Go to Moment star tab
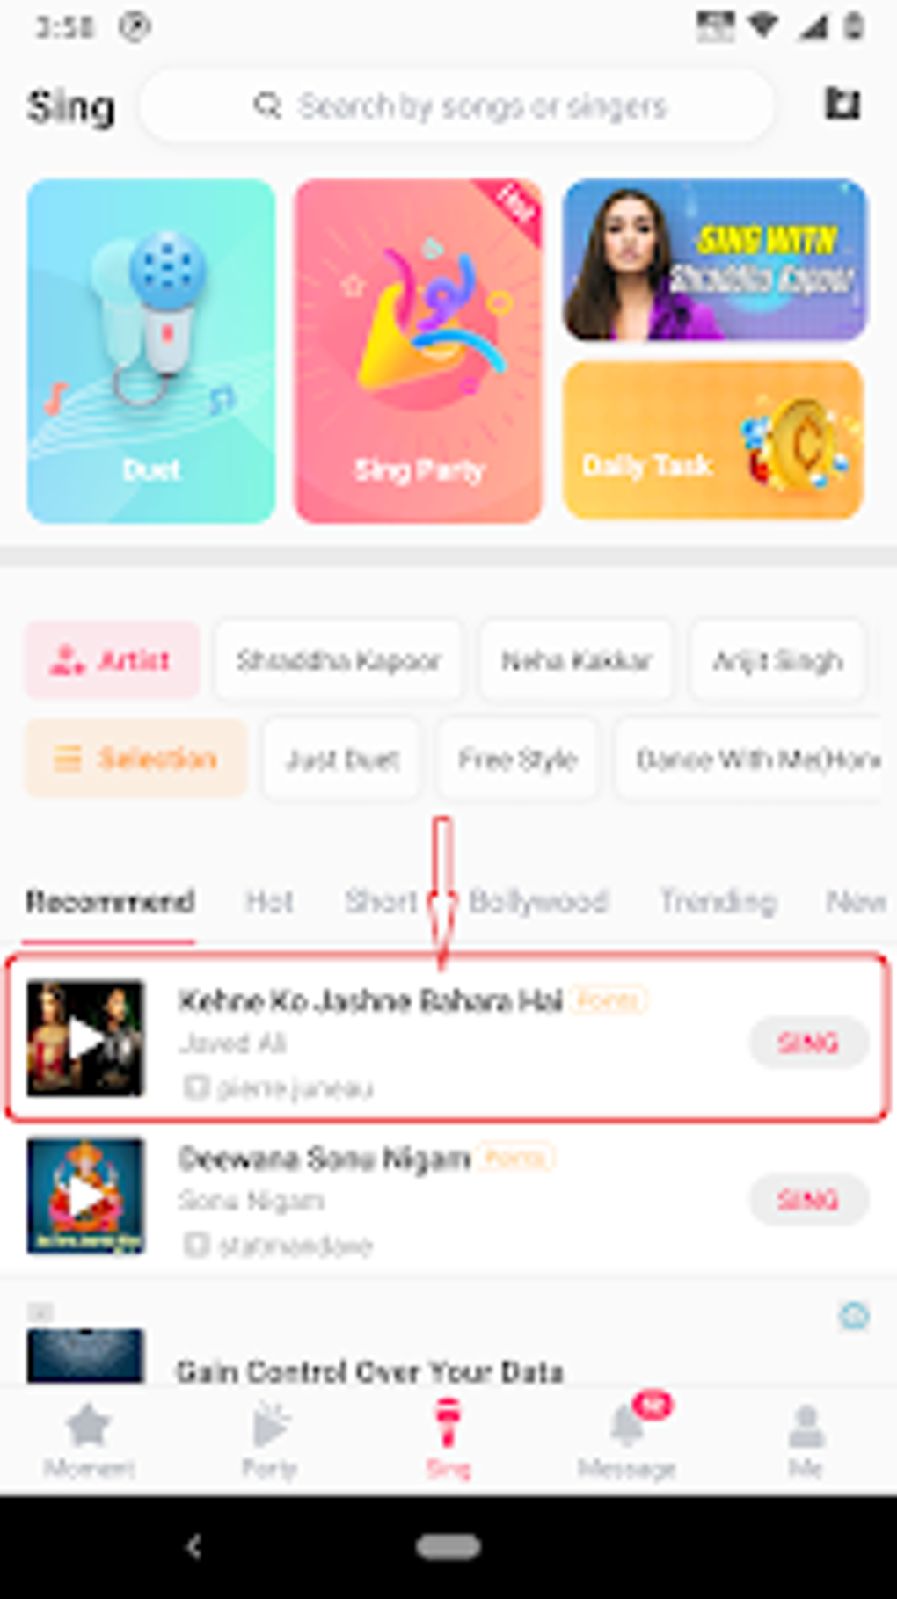Screen dimensions: 897x1599 89,1440
